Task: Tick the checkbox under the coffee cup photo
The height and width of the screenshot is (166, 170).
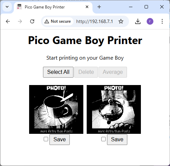Action: click(46, 139)
